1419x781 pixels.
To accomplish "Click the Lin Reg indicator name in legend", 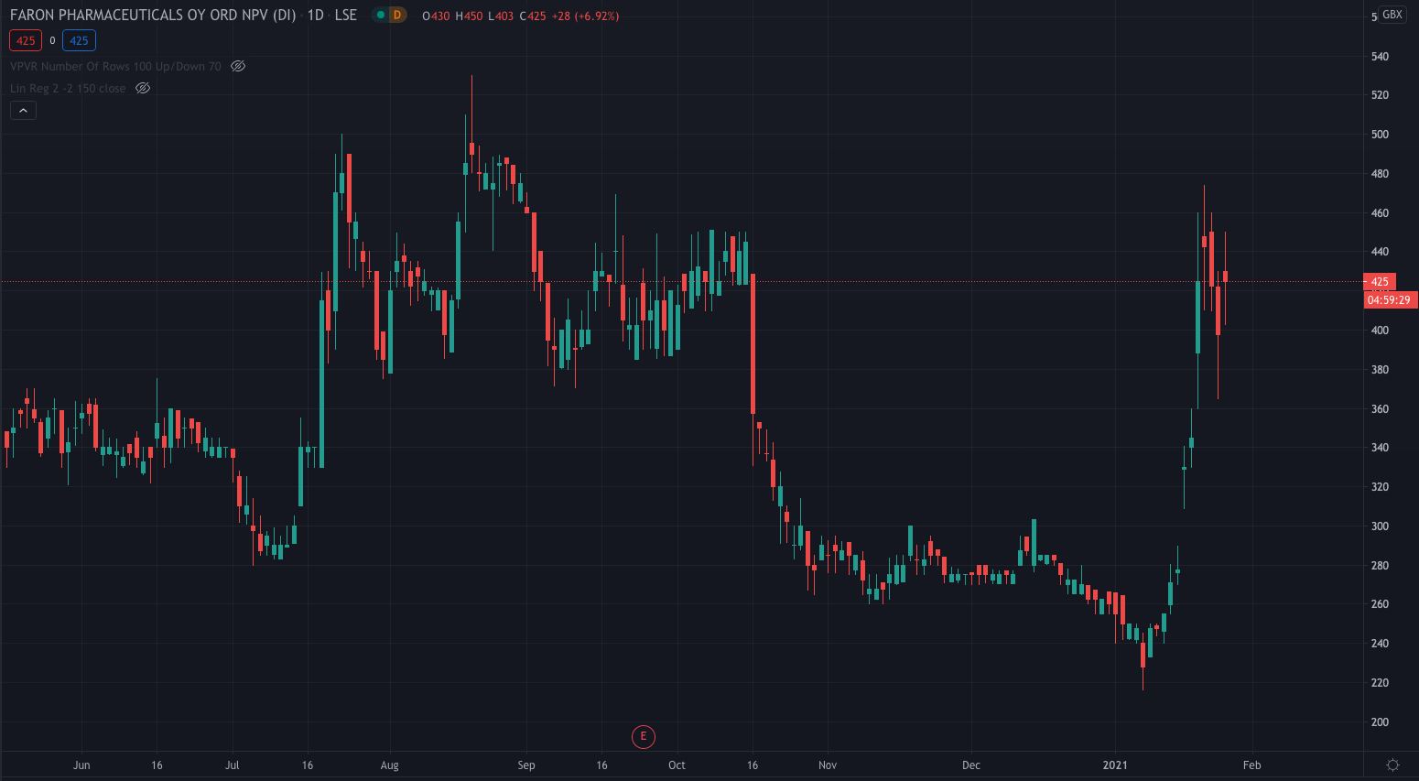I will point(68,88).
